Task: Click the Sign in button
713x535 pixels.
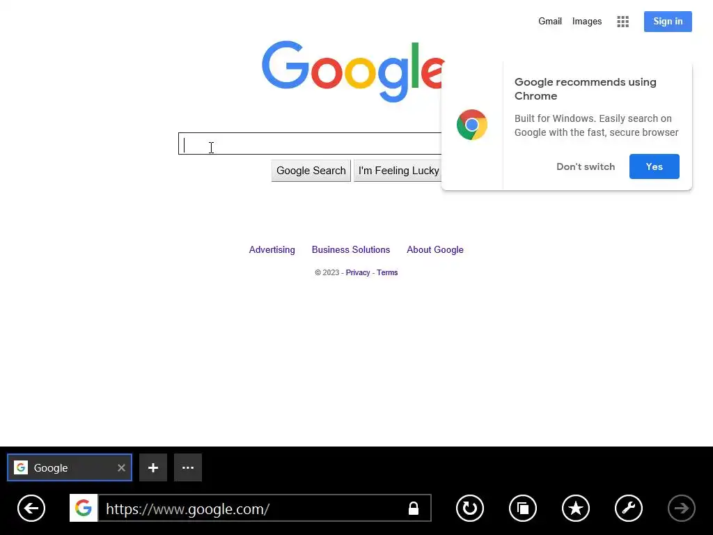Action: [x=668, y=22]
